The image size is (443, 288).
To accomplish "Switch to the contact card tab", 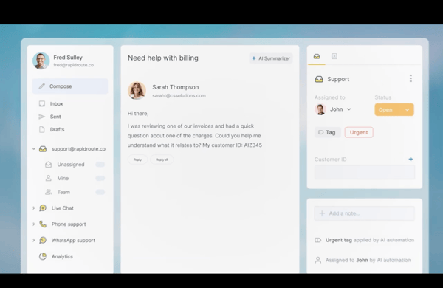I will (x=334, y=56).
